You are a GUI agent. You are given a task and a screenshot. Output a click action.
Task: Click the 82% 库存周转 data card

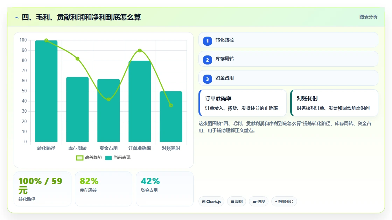(x=104, y=189)
